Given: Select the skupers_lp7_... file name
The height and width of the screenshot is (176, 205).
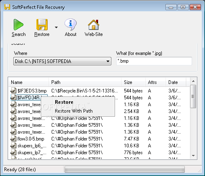Looking at the screenshot, I should click(32, 153).
